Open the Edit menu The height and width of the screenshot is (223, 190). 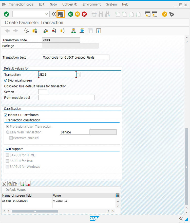click(x=42, y=4)
